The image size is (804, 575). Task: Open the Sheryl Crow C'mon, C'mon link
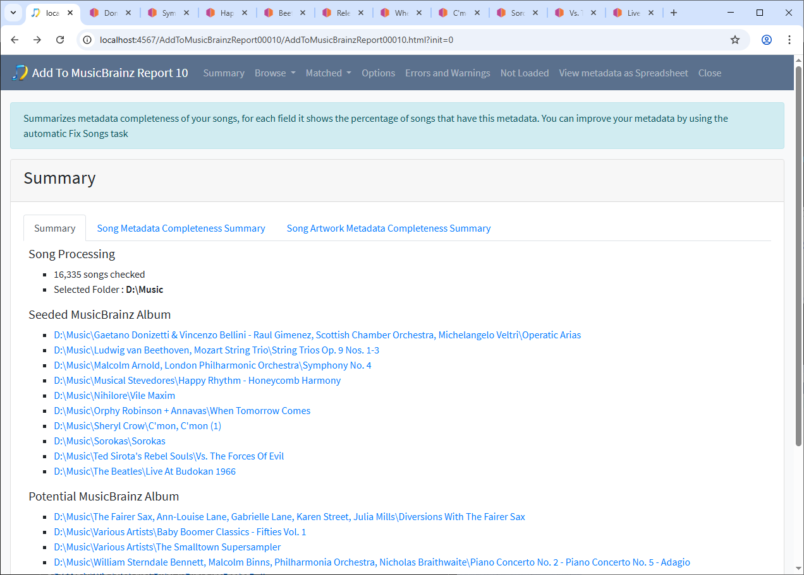(138, 426)
